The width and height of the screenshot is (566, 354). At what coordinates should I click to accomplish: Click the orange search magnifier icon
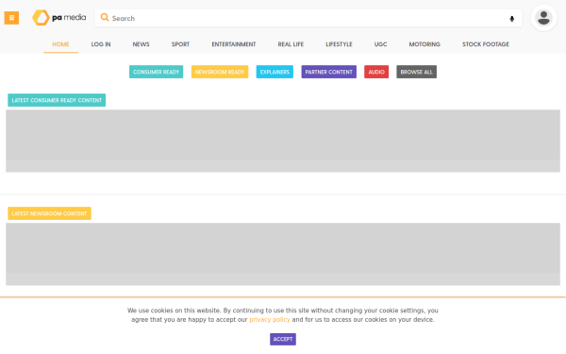pyautogui.click(x=105, y=17)
